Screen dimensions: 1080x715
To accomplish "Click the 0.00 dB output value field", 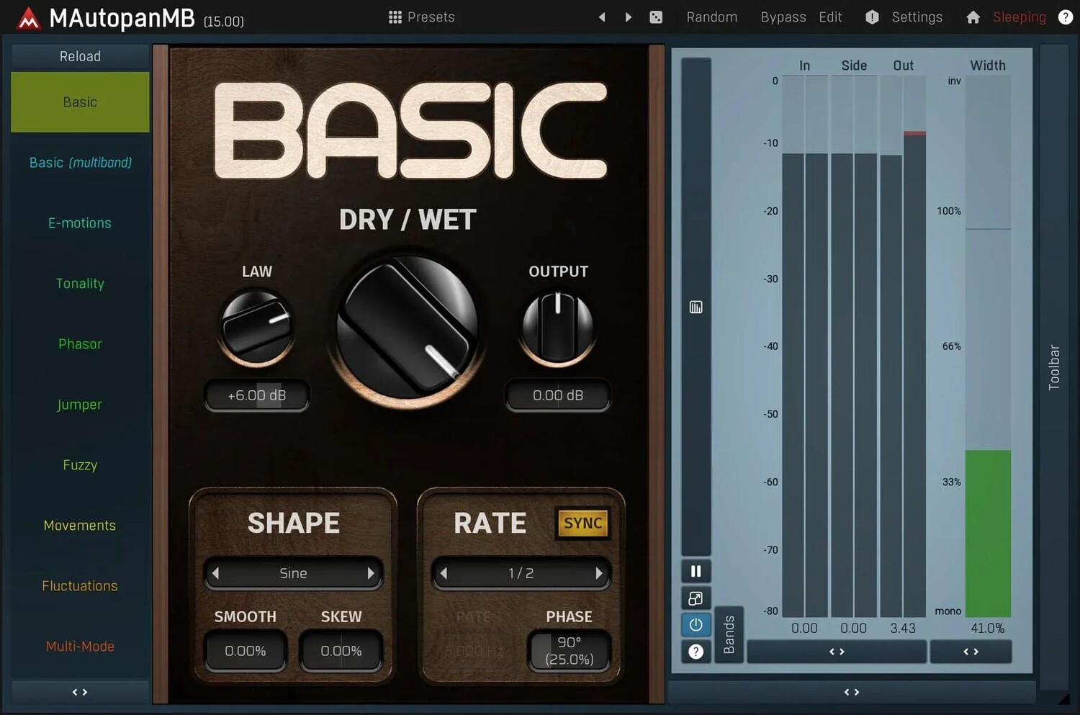I will pos(558,395).
